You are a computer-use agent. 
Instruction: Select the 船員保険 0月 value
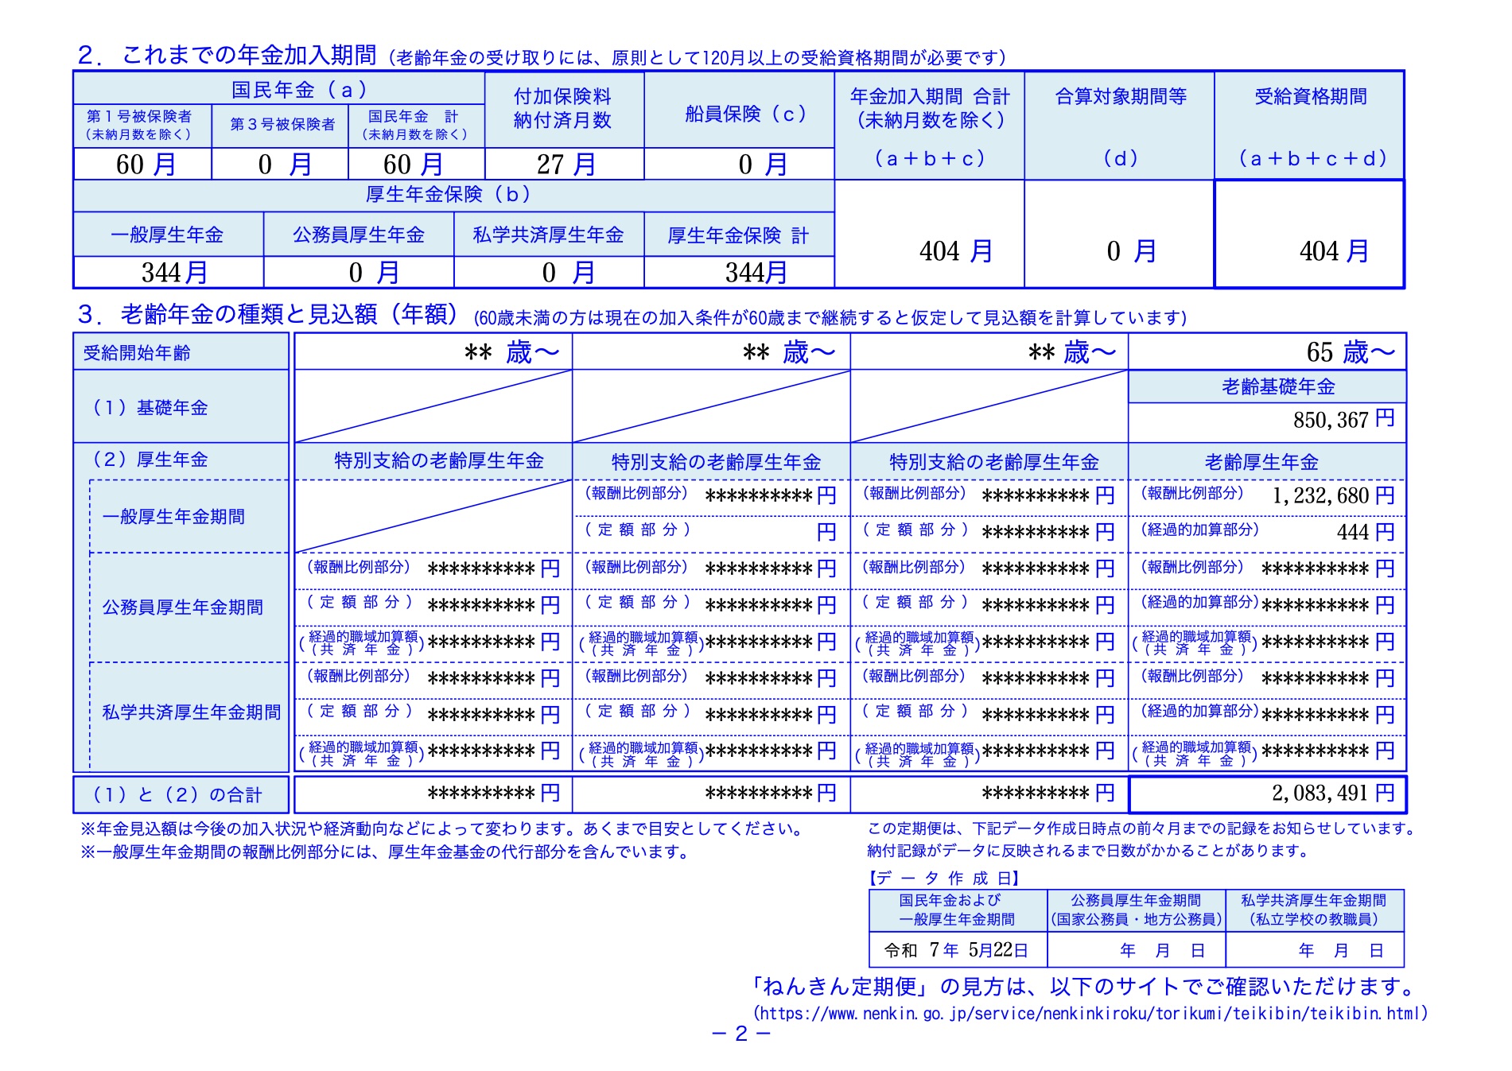762,165
